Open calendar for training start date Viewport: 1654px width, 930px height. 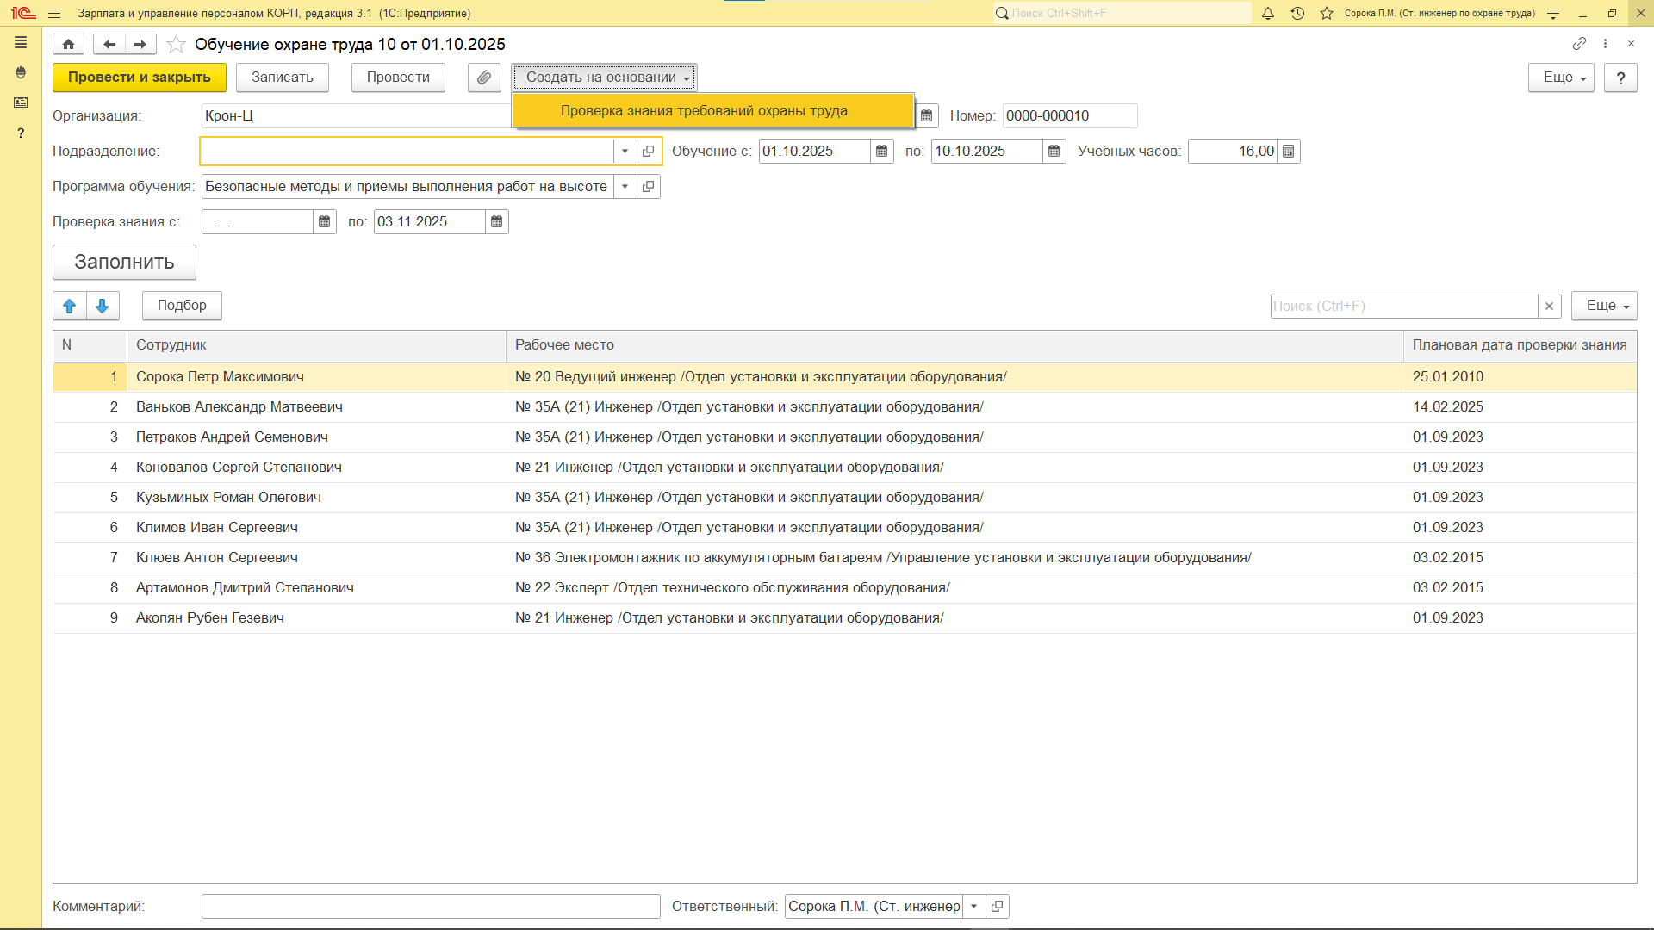tap(881, 152)
